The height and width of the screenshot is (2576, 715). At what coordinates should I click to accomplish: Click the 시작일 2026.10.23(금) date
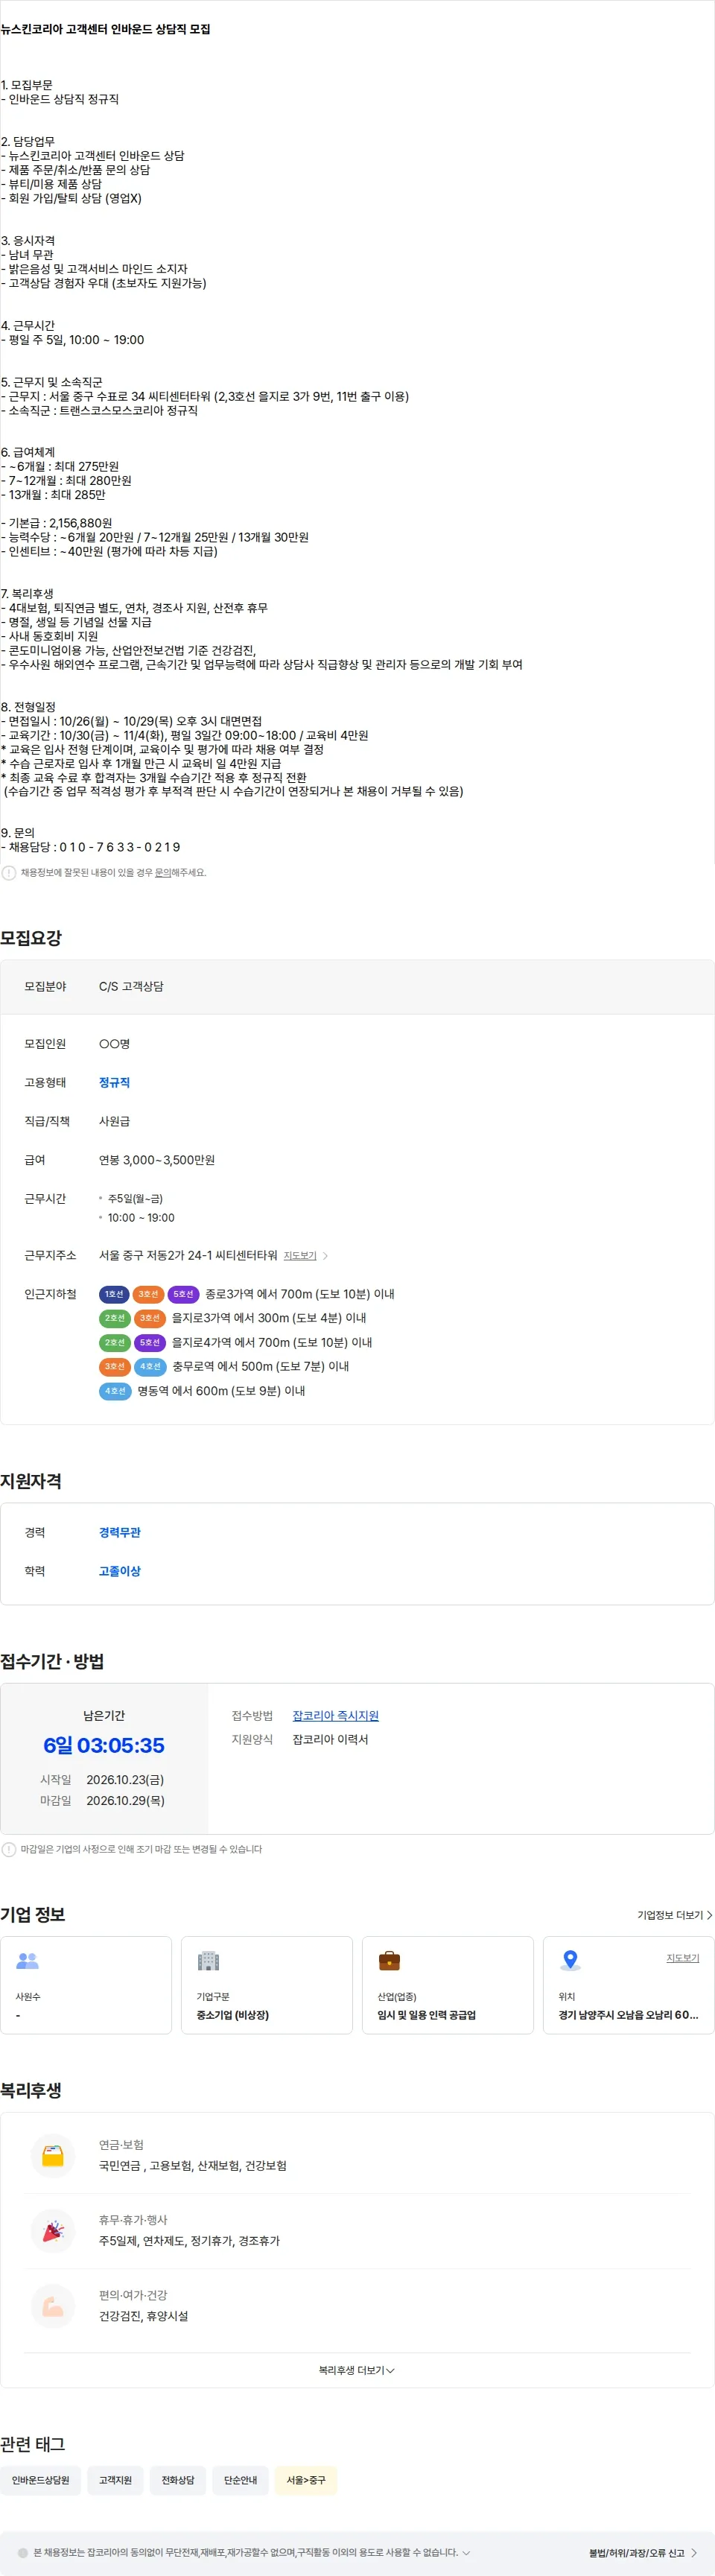[x=125, y=1780]
